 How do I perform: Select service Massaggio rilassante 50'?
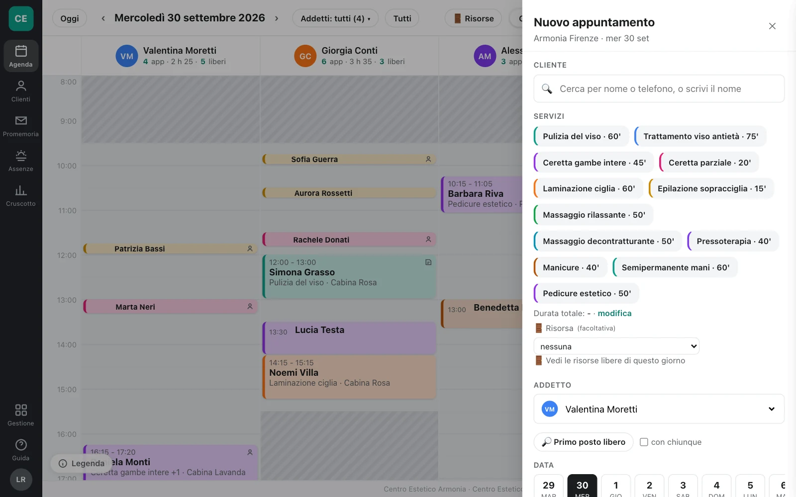(593, 215)
